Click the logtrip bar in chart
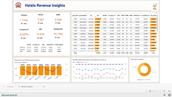This screenshot has height=97, width=172. [22, 71]
